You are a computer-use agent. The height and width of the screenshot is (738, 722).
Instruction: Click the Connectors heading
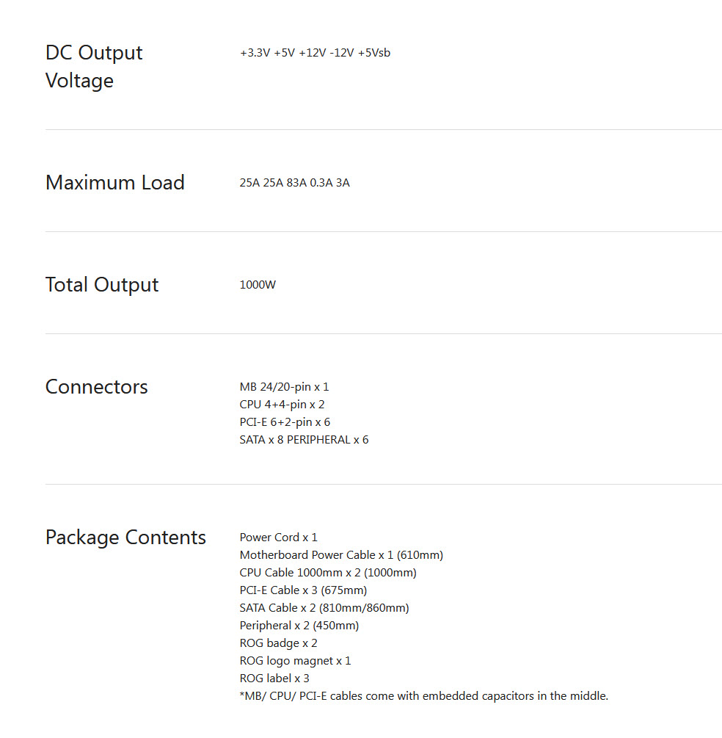96,387
